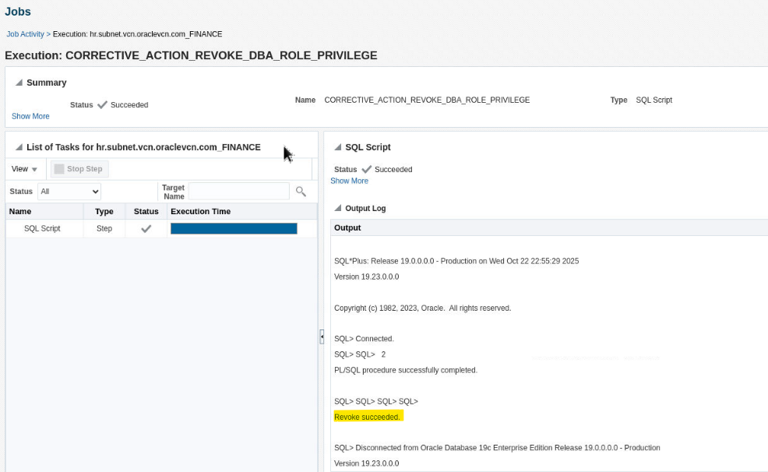This screenshot has width=768, height=472.
Task: Click Show More under SQL Script status
Action: [349, 181]
